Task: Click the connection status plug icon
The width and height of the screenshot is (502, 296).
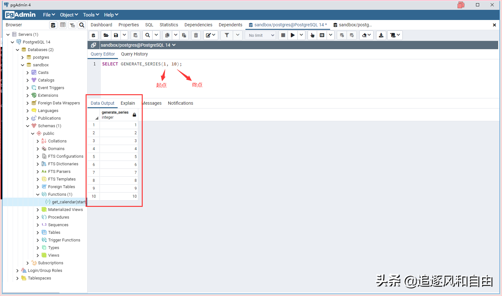Action: pyautogui.click(x=94, y=45)
